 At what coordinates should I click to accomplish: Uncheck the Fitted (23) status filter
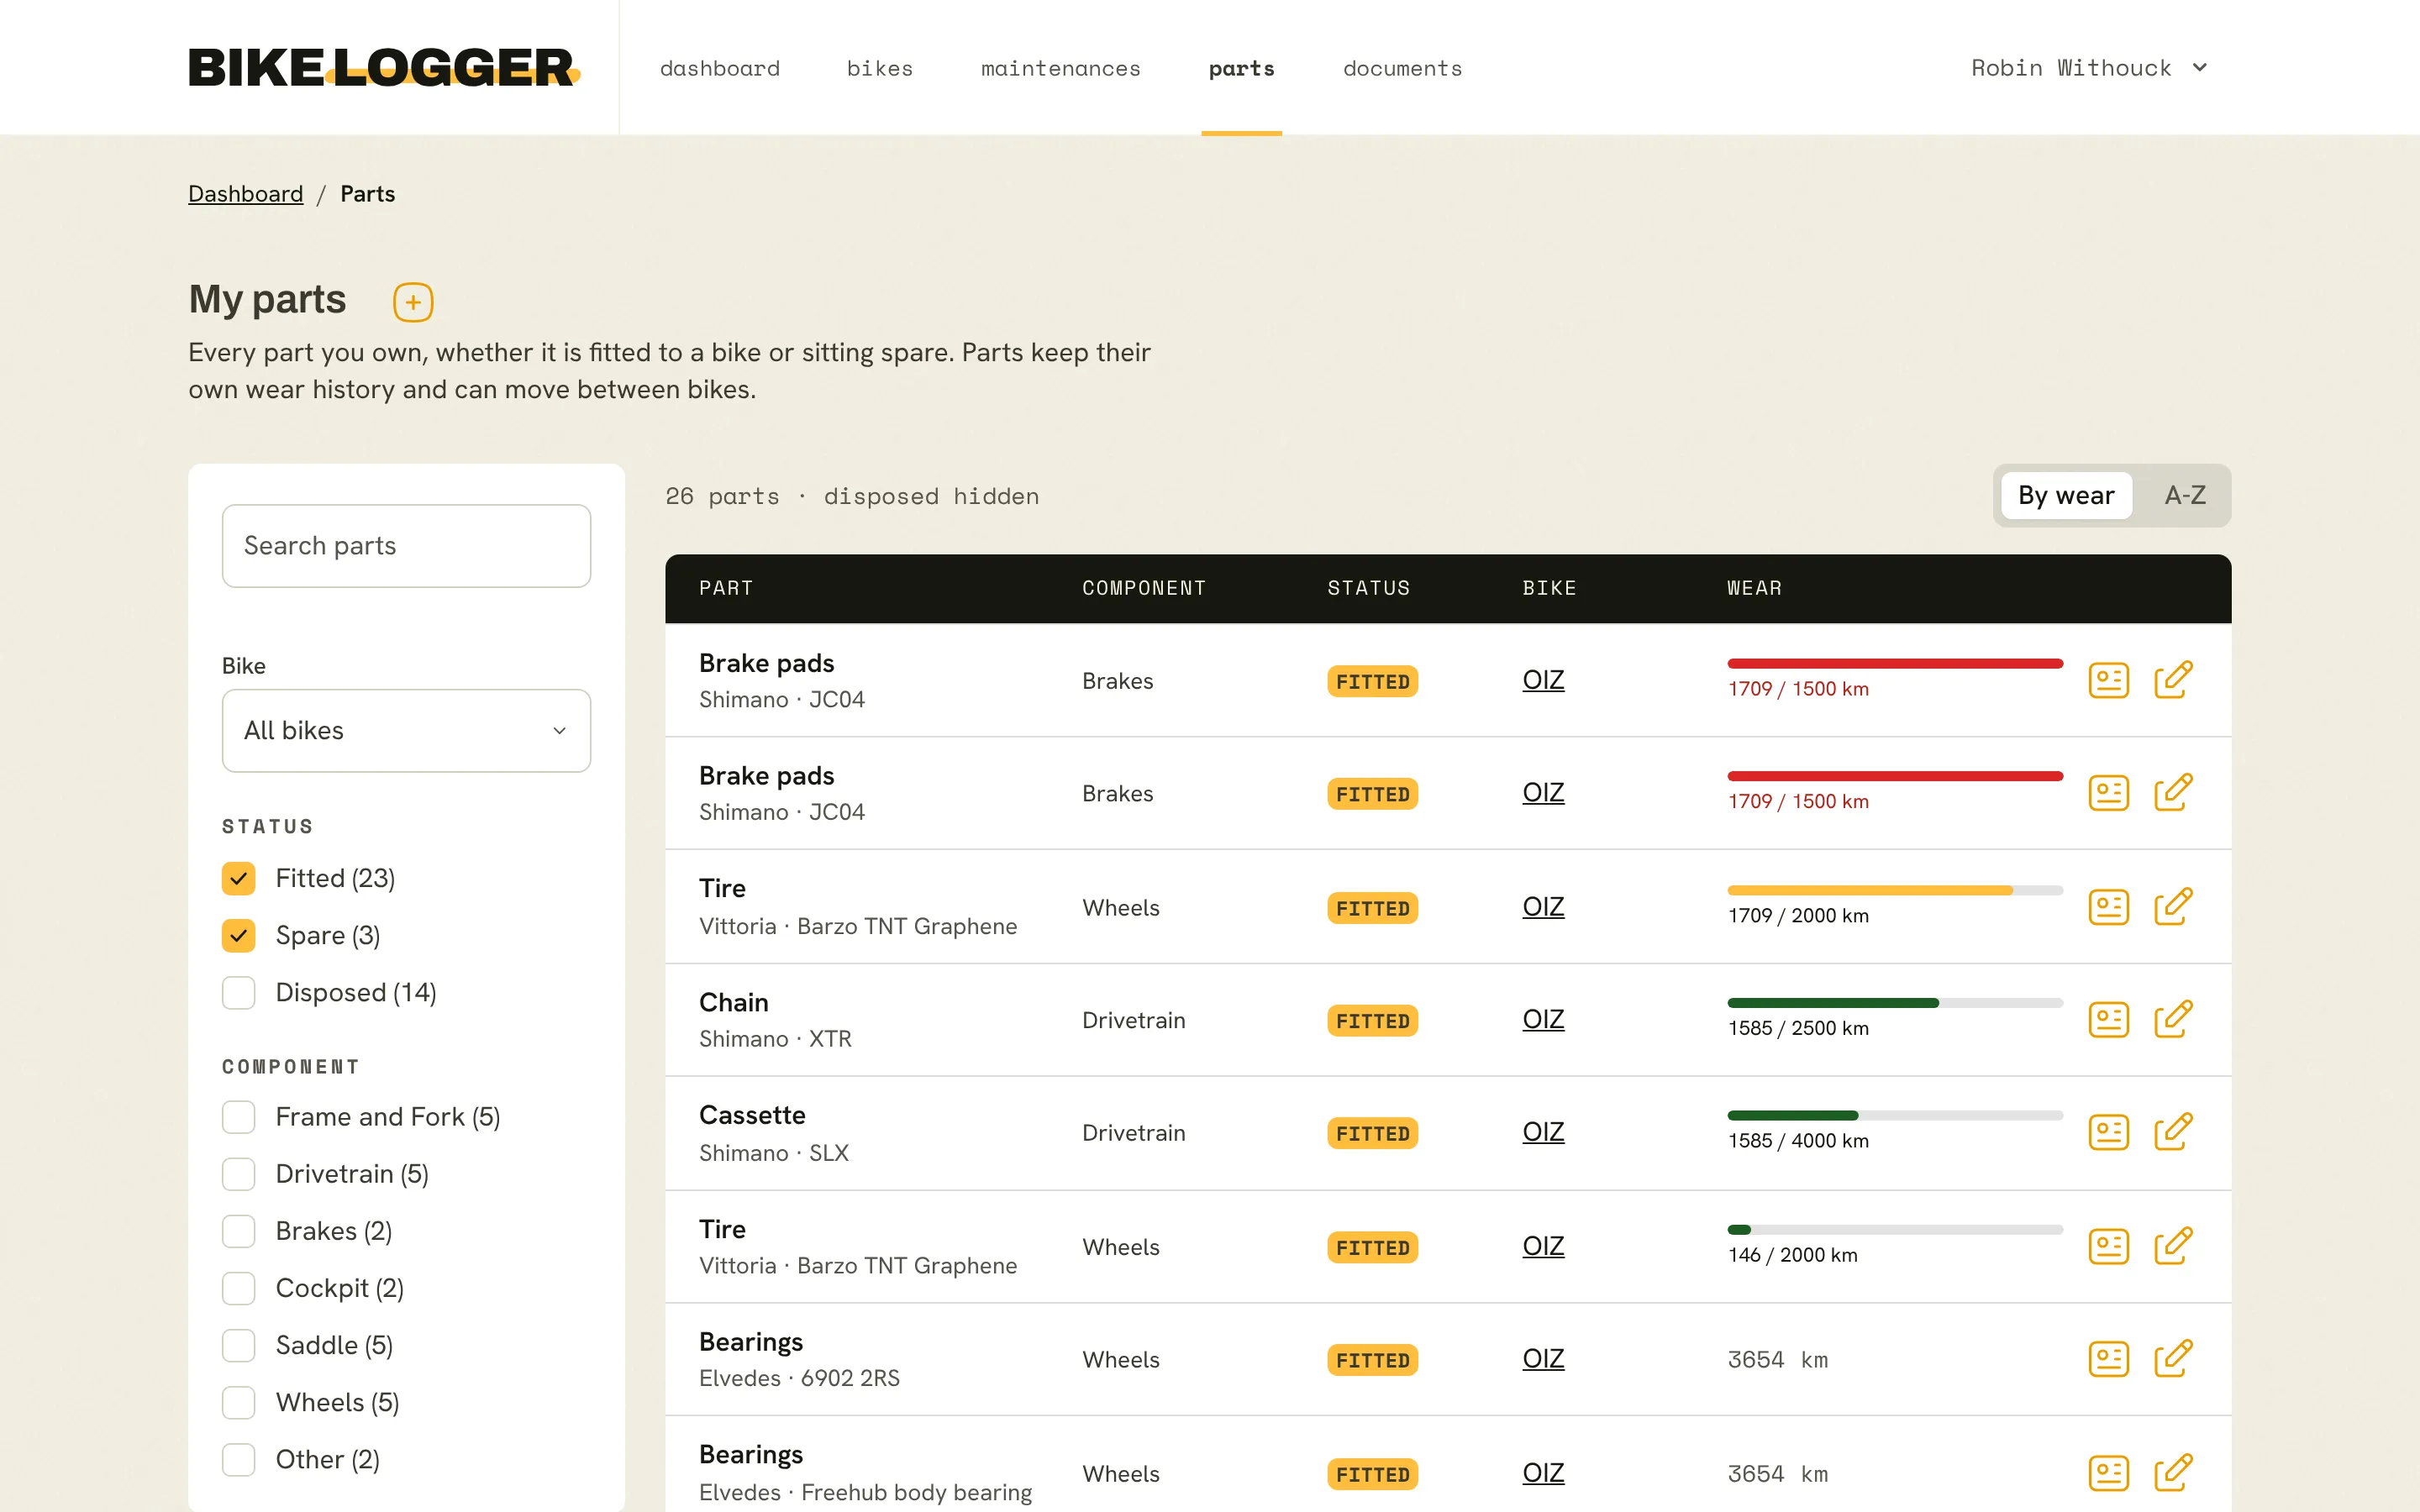click(238, 878)
